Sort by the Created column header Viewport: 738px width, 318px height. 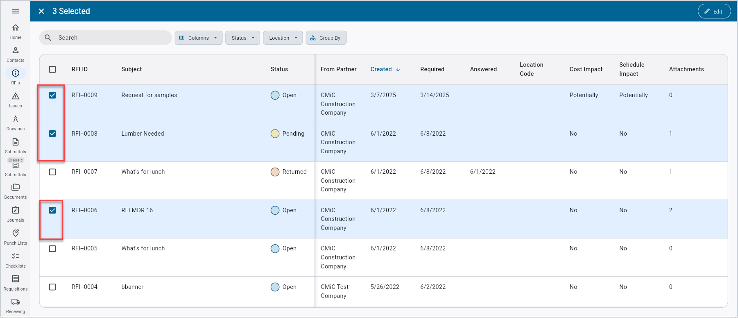pyautogui.click(x=385, y=69)
